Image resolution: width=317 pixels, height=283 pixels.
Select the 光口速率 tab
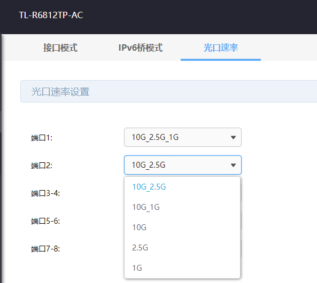pyautogui.click(x=221, y=48)
